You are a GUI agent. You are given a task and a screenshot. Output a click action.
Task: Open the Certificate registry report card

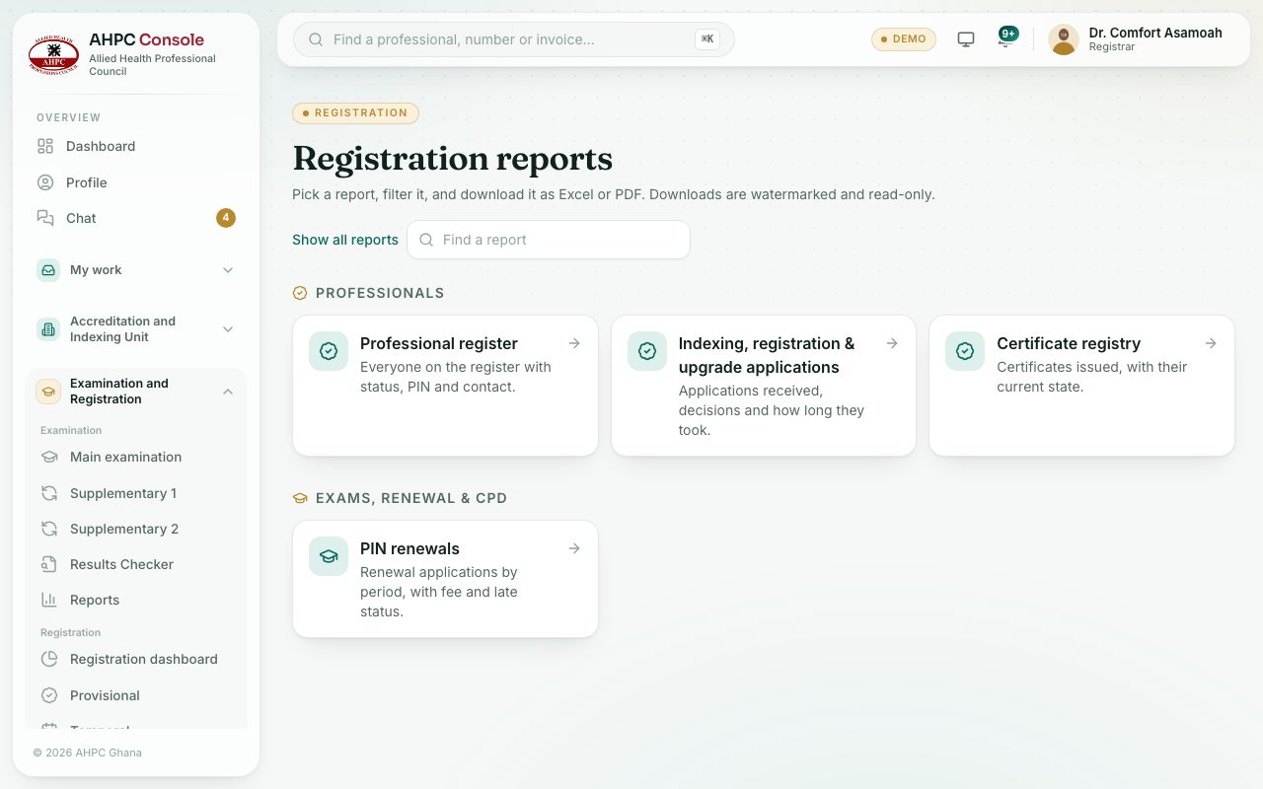[1081, 386]
